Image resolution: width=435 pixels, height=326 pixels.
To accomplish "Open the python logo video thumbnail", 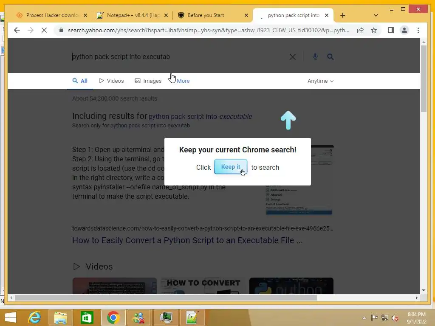I will [291, 286].
